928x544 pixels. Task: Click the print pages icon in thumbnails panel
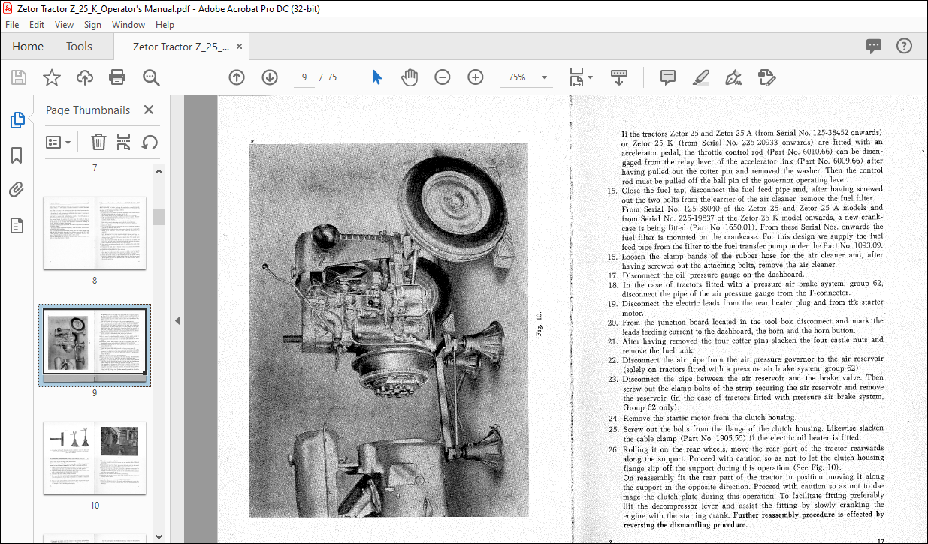(124, 142)
